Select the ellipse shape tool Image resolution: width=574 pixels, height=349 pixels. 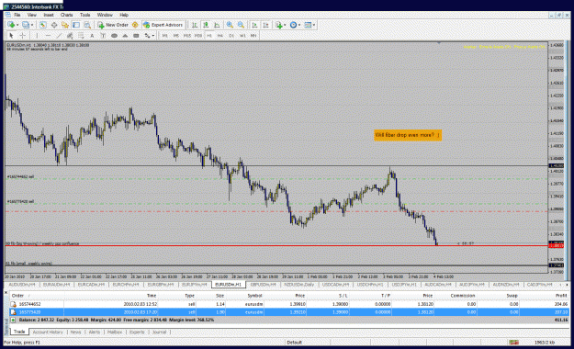[x=114, y=36]
